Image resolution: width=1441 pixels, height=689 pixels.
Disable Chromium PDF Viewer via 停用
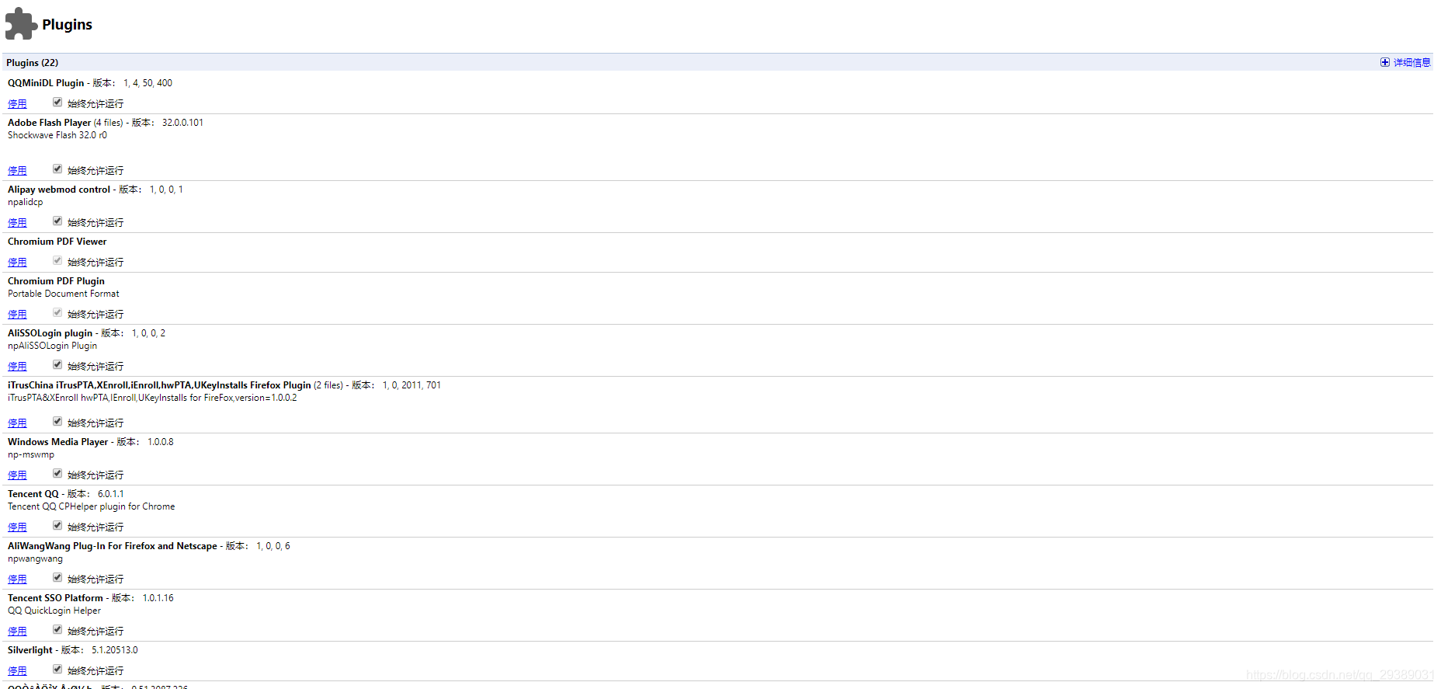17,263
